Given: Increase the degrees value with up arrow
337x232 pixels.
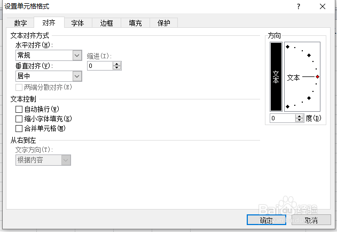Looking at the screenshot, I should click(300, 116).
